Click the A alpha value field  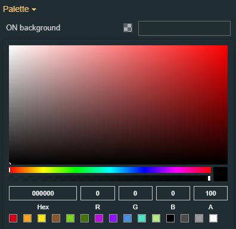(211, 193)
